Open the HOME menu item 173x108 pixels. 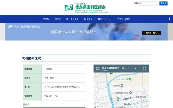(x=46, y=19)
